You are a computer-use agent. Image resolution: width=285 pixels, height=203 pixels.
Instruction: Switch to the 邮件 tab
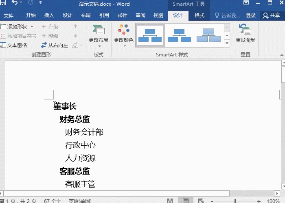(x=123, y=15)
